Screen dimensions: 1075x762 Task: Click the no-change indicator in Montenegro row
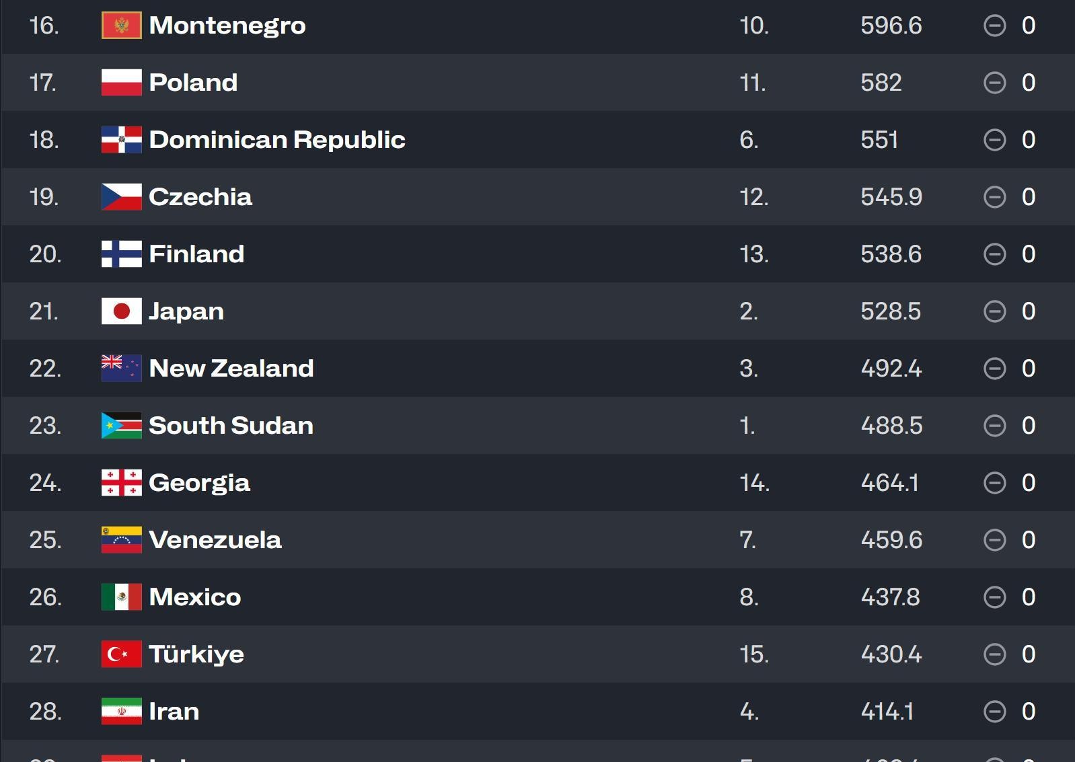(995, 26)
